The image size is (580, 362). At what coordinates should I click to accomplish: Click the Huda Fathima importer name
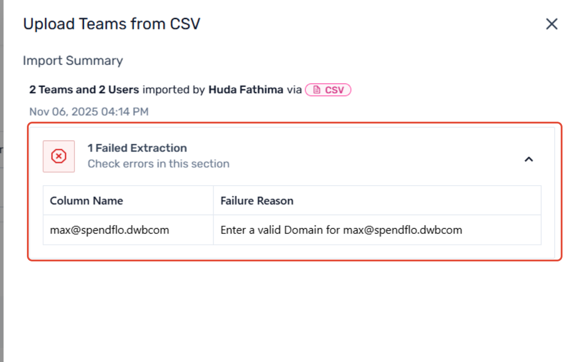tap(245, 90)
